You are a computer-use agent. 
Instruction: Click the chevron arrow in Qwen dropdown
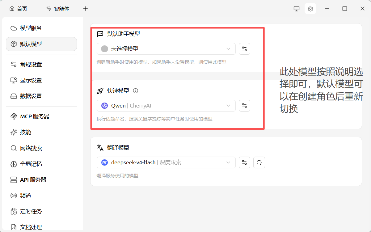click(x=228, y=106)
